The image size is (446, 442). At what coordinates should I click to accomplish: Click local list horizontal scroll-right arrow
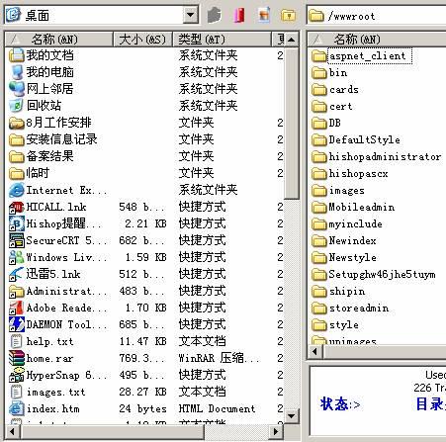pos(276,431)
